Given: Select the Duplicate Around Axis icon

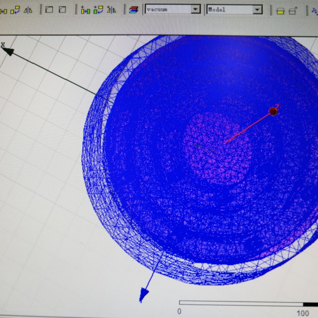Looking at the screenshot, I should 98,10.
